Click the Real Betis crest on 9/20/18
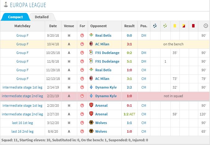 [x=91, y=35]
